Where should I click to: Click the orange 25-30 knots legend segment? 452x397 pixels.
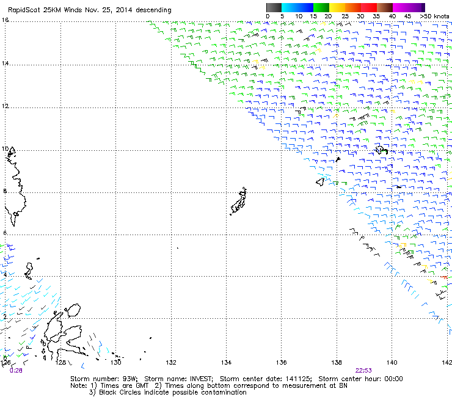pos(353,7)
